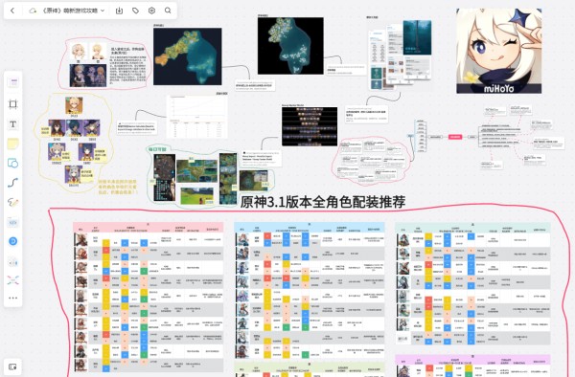Open more tools via the three dots

click(x=12, y=298)
